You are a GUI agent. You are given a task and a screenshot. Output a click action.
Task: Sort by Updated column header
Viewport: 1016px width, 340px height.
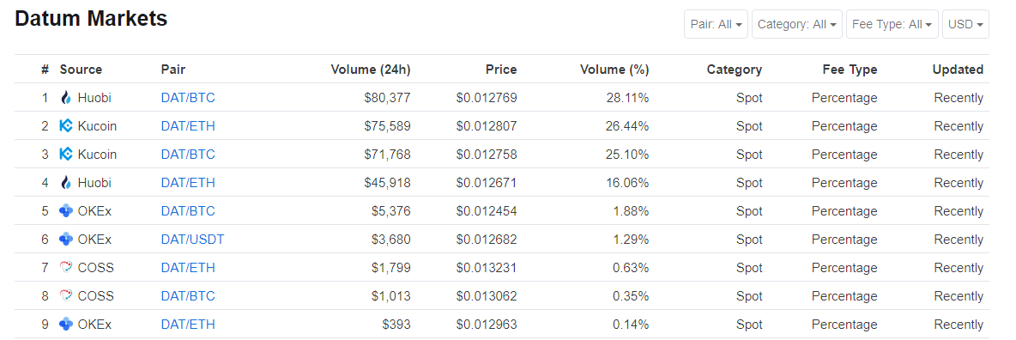[x=958, y=70]
